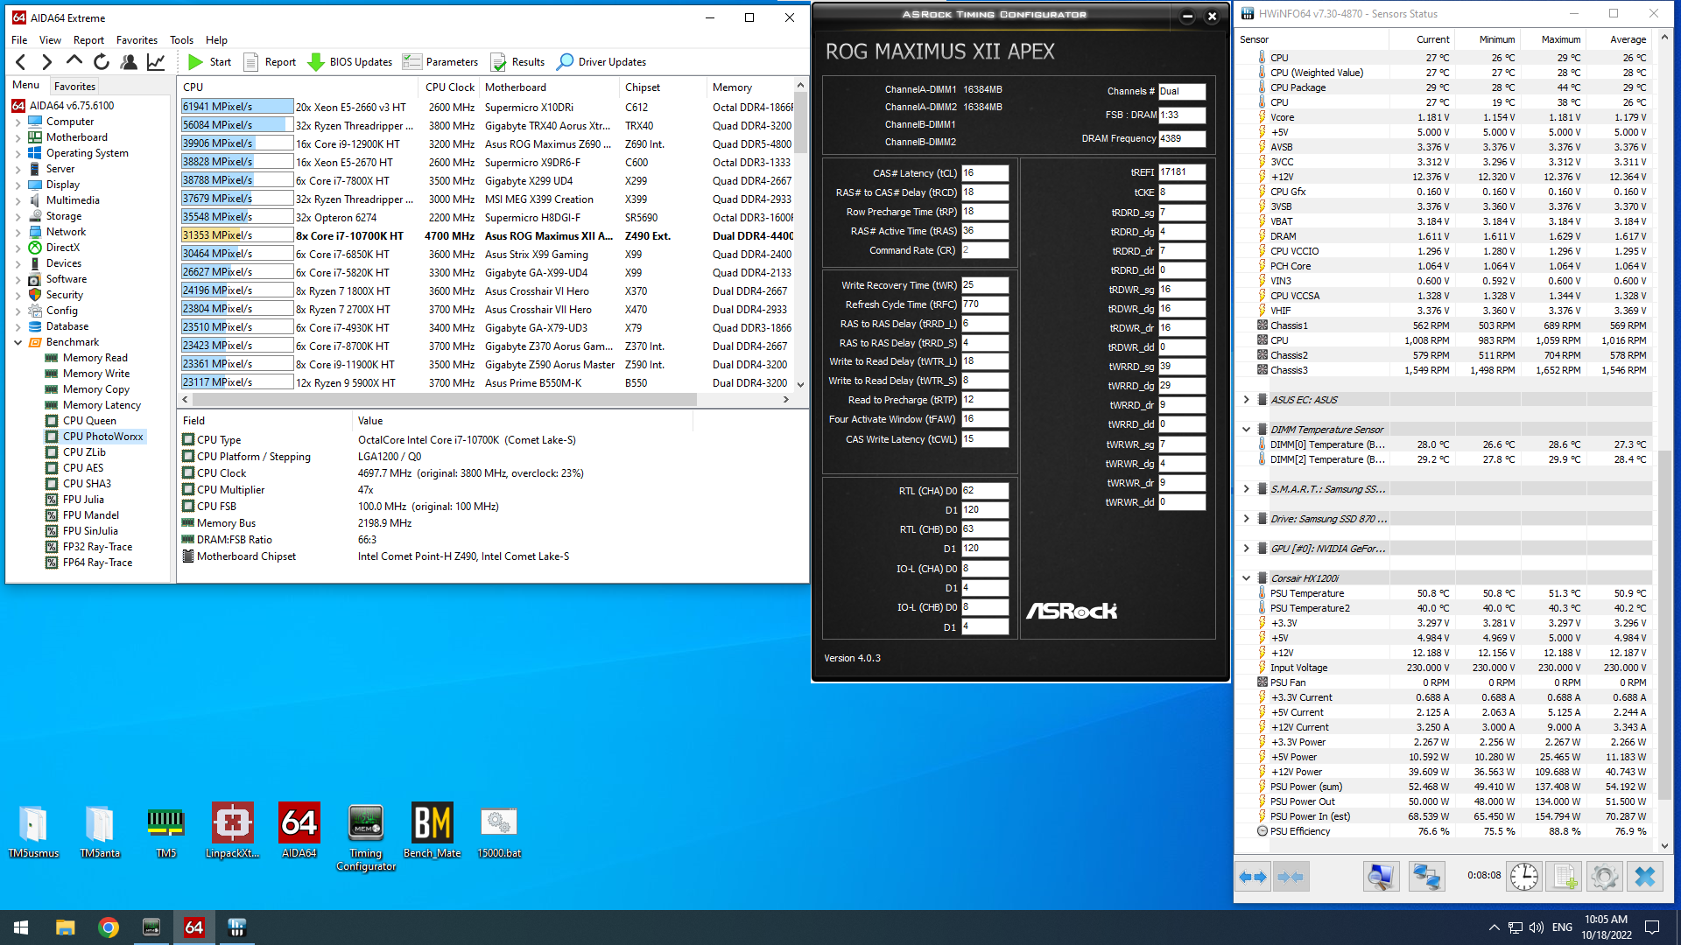
Task: Click HWiNFO logging sheet with plus icon
Action: 1565,876
